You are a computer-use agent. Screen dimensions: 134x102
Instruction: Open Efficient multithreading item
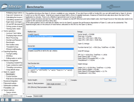pyautogui.click(x=14, y=49)
